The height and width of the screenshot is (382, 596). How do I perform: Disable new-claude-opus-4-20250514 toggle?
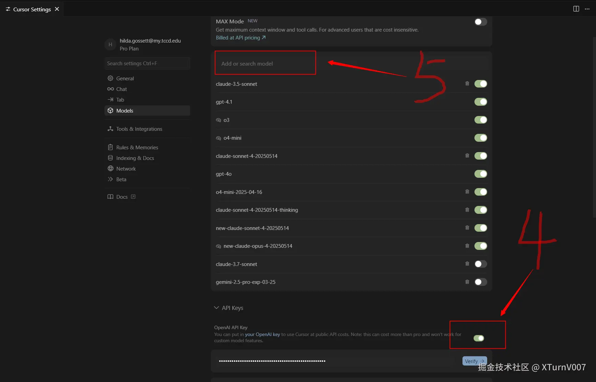tap(481, 246)
